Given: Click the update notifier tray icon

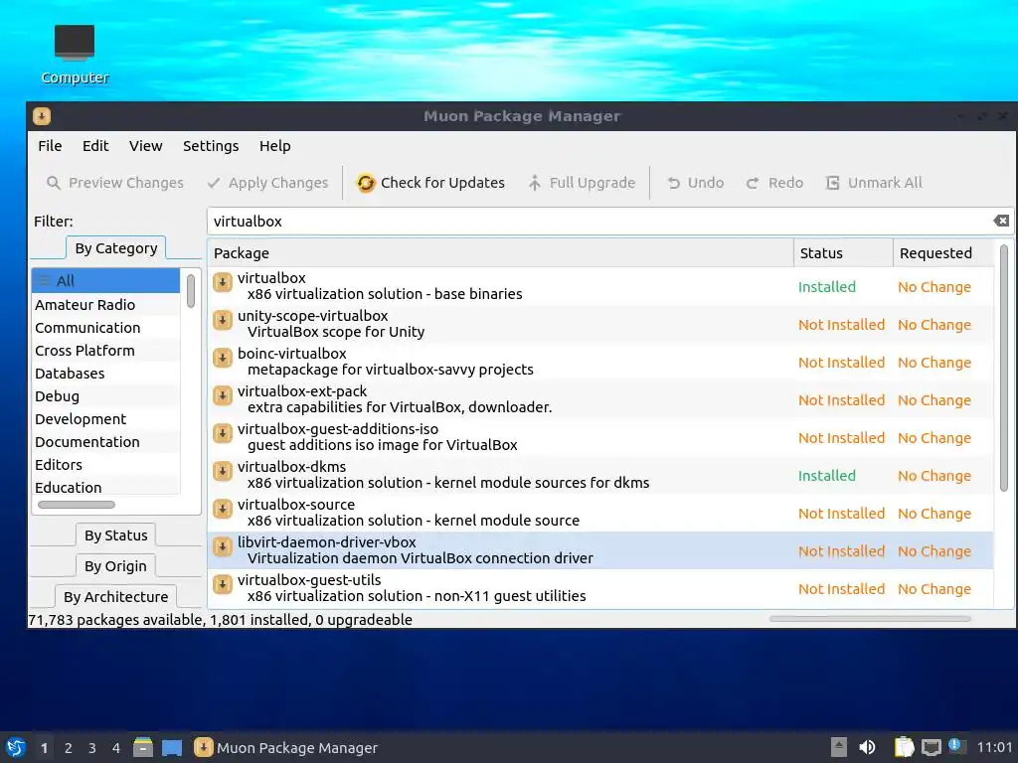Looking at the screenshot, I should (955, 745).
